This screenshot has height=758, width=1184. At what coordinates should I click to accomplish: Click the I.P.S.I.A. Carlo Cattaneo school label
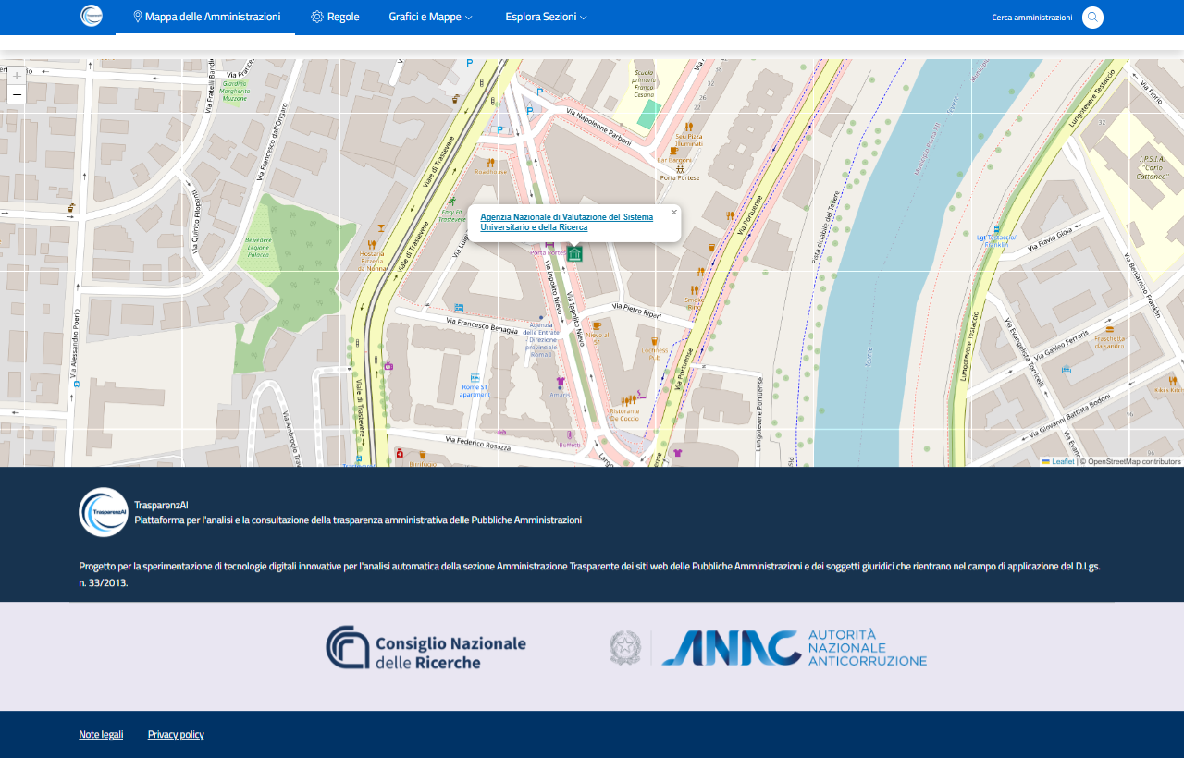pyautogui.click(x=1151, y=167)
